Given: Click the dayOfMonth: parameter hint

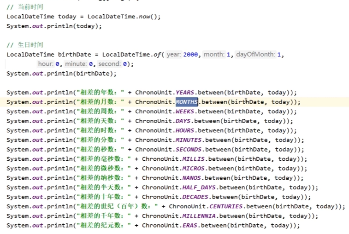Looking at the screenshot, I should tap(255, 54).
